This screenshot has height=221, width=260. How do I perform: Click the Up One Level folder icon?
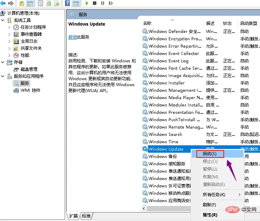pyautogui.click(x=22, y=3)
